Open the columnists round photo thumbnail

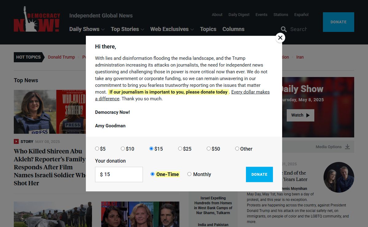[x=339, y=177]
